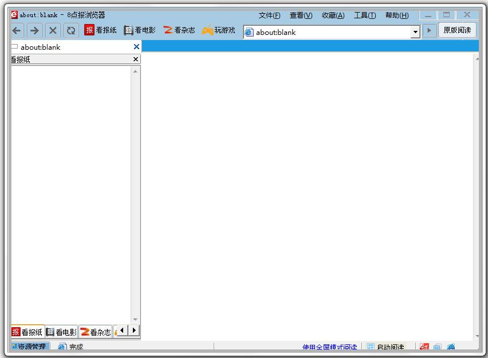The height and width of the screenshot is (358, 488).
Task: Refresh the page with reload icon
Action: click(x=70, y=31)
